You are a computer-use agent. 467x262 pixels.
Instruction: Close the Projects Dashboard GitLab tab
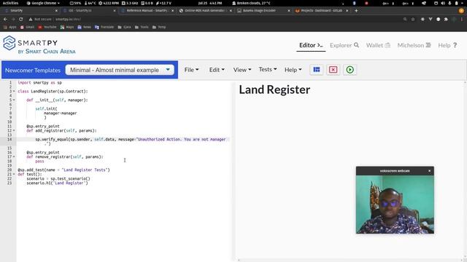347,11
